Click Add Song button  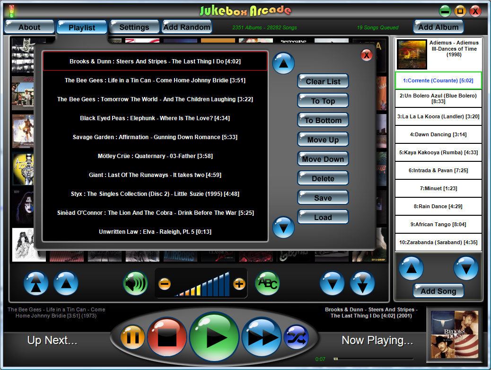438,291
